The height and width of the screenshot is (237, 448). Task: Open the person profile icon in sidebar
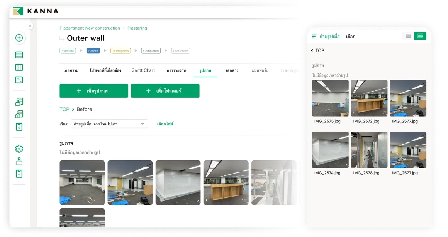point(19,161)
